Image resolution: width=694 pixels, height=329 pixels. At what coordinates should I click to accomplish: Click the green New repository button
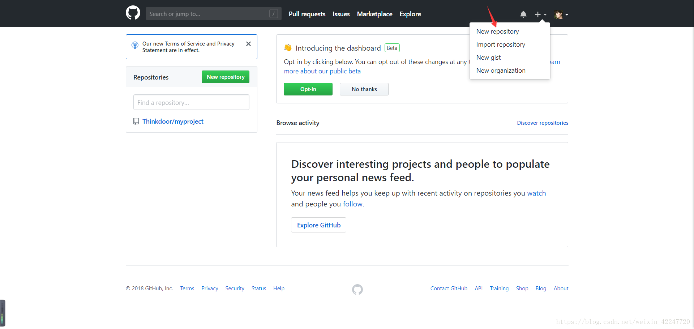tap(226, 77)
